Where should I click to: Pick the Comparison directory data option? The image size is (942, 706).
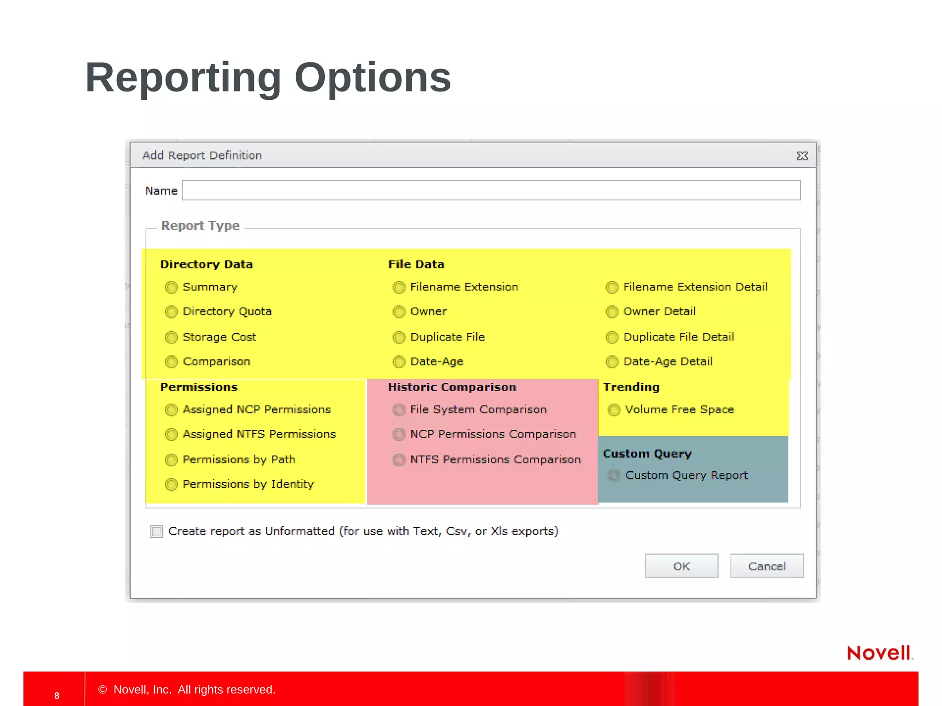pyautogui.click(x=171, y=362)
